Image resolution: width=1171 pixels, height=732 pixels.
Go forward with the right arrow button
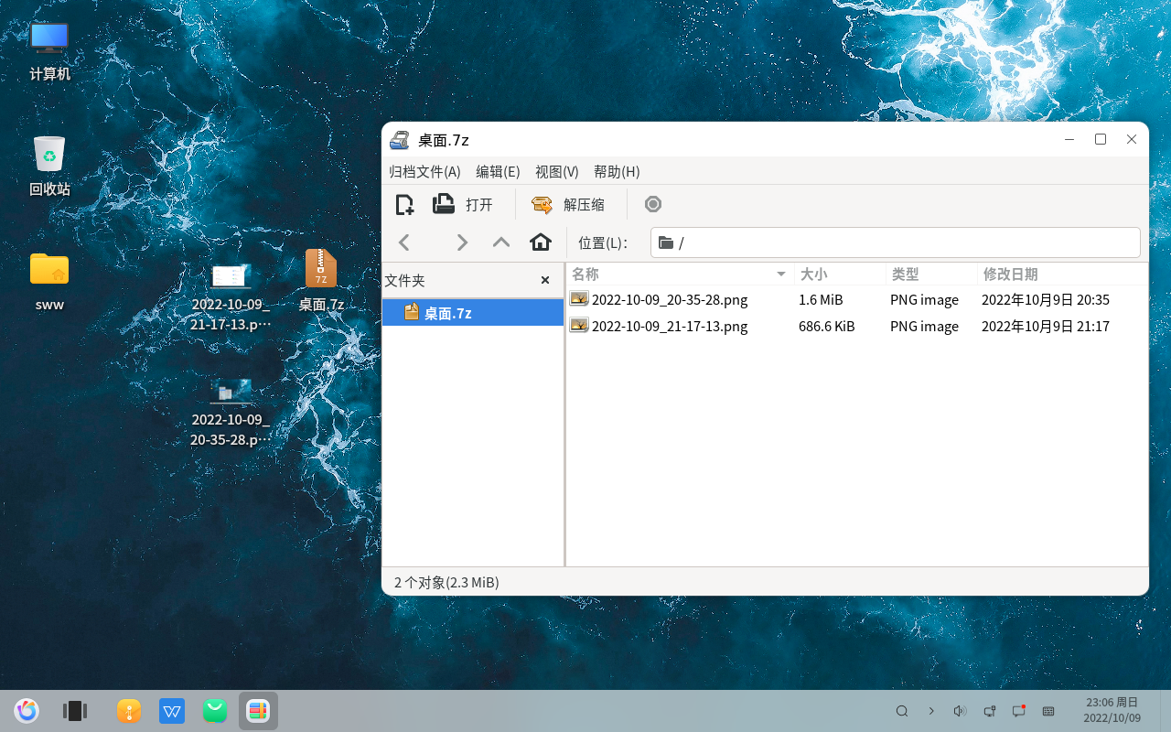tap(462, 242)
